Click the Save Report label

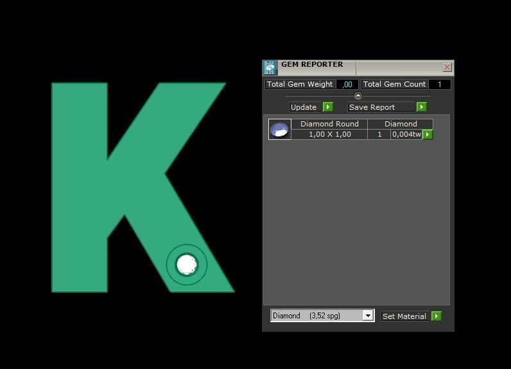tap(382, 107)
